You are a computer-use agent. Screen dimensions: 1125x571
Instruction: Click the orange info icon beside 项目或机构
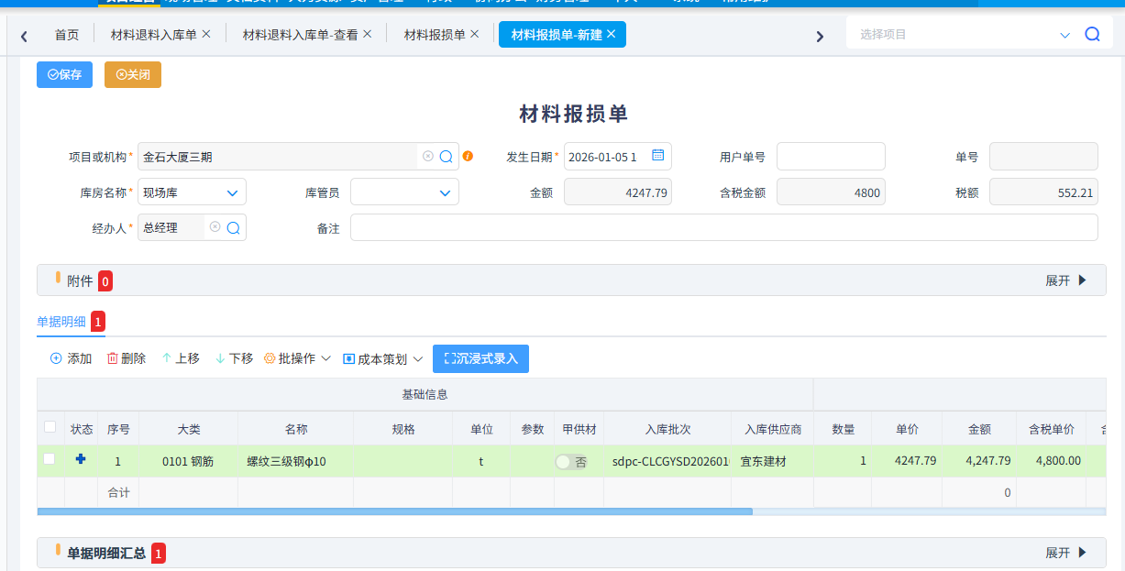(469, 156)
